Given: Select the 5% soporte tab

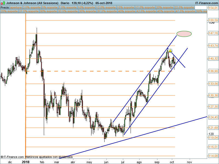Looking at the screenshot, I should tap(50, 8).
